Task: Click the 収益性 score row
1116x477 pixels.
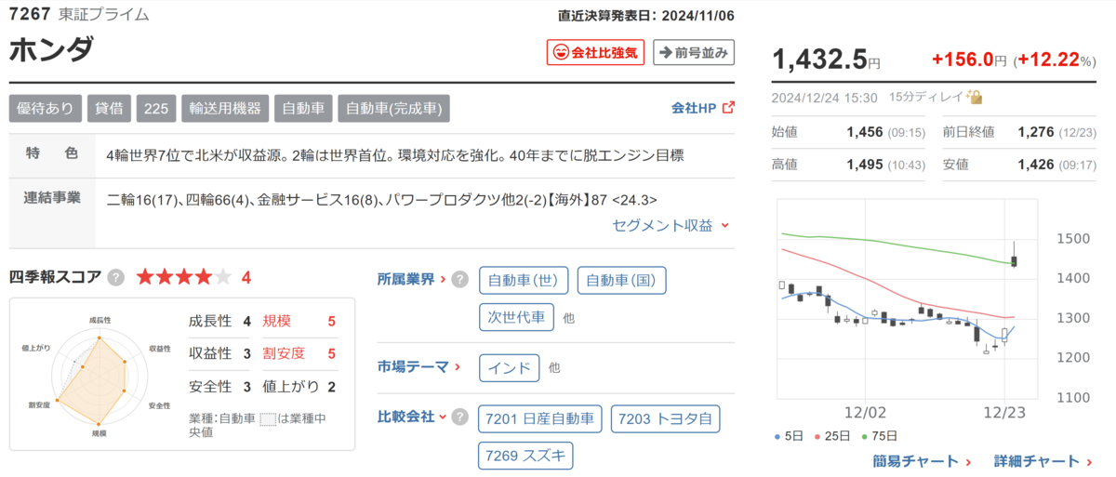Action: pyautogui.click(x=219, y=353)
